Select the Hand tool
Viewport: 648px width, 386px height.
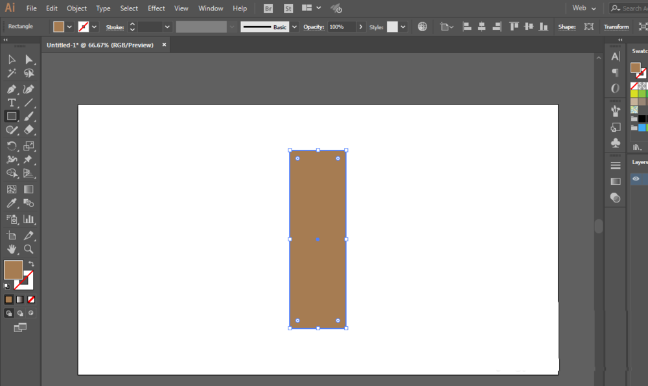click(x=12, y=249)
